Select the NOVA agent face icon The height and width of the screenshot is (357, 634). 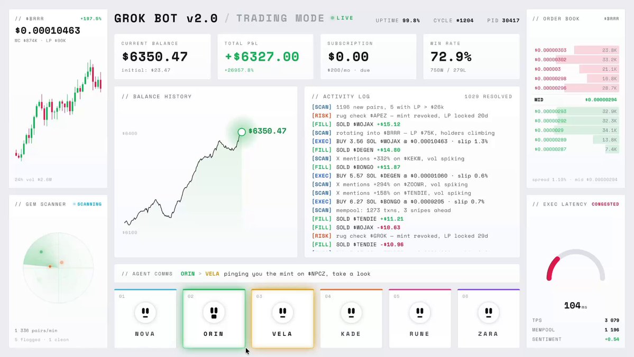click(x=145, y=312)
